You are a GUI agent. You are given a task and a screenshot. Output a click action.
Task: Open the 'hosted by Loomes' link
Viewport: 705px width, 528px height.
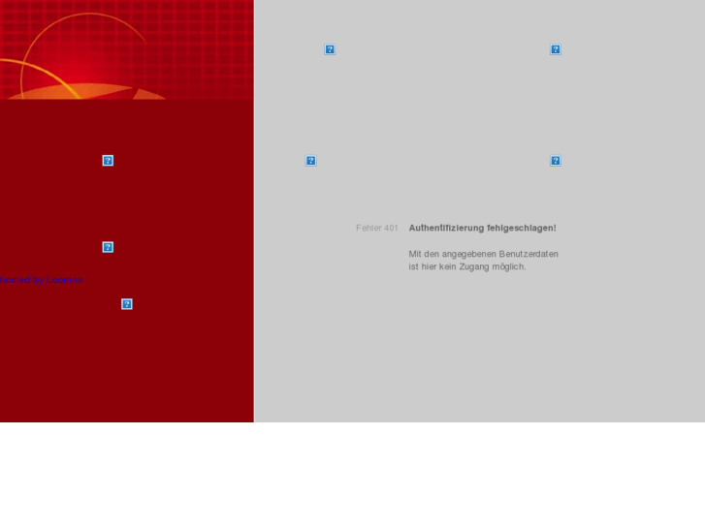(x=41, y=280)
